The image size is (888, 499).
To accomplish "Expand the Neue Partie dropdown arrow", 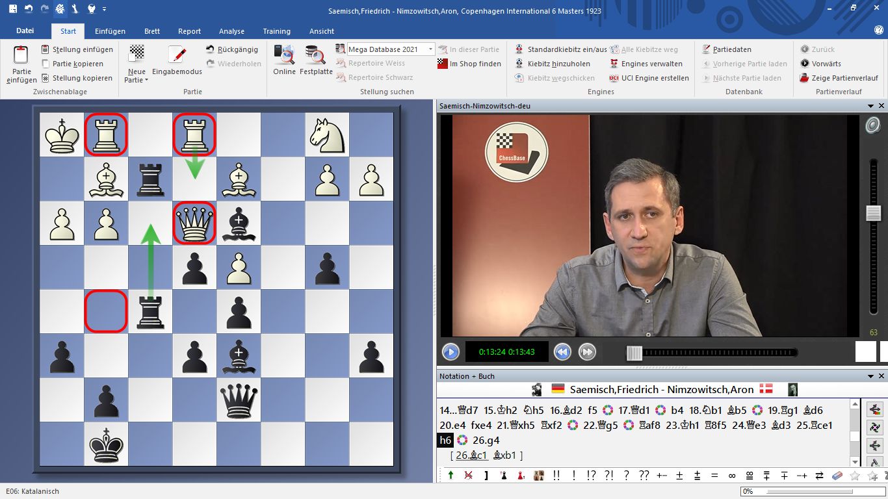I will click(x=146, y=81).
